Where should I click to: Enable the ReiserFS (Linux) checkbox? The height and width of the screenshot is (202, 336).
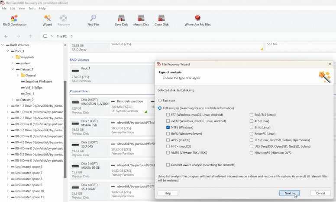click(x=252, y=134)
